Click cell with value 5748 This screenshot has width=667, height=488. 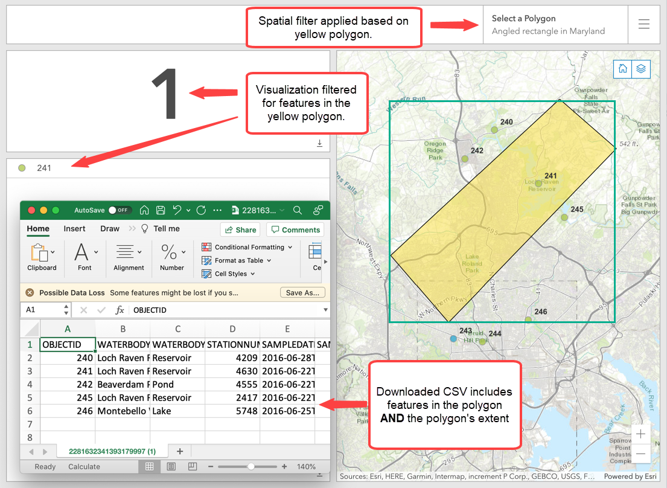pos(232,411)
